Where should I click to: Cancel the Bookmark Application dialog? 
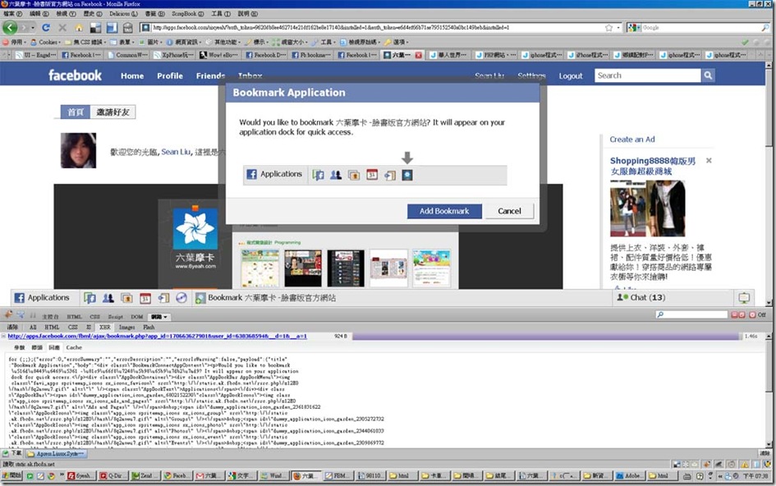click(x=509, y=211)
